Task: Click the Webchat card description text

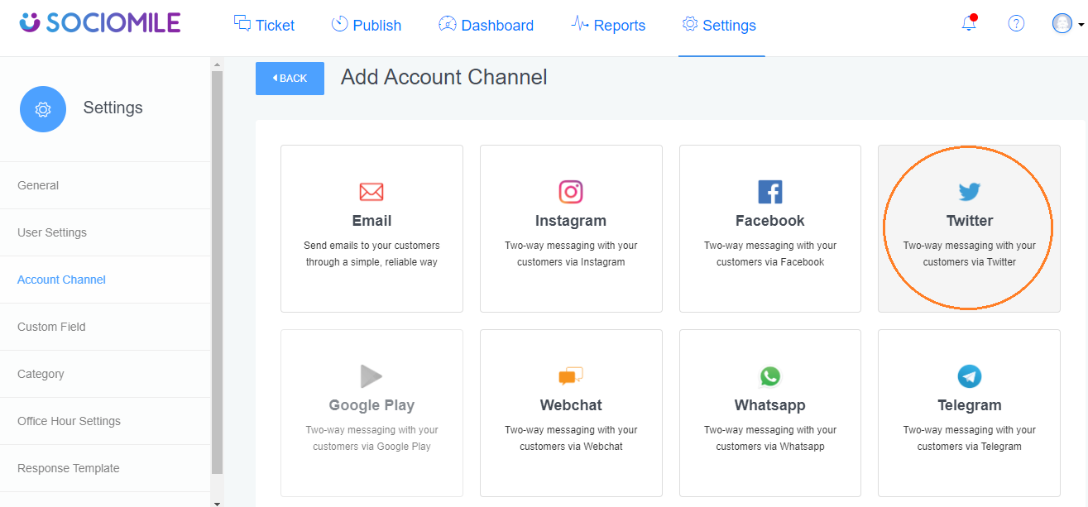Action: [x=571, y=438]
